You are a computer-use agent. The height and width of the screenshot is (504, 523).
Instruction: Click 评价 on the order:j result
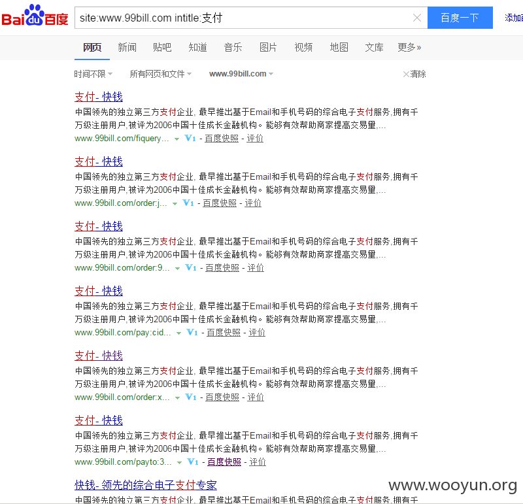pos(253,203)
